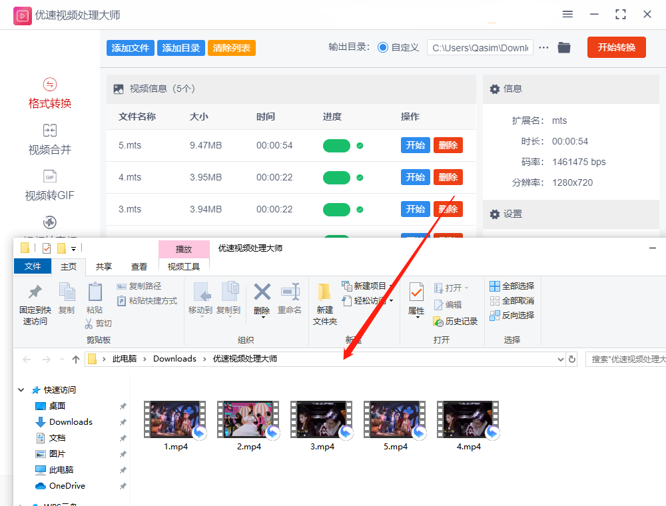Click the video-to-audio icon below 视频转GIF

click(49, 223)
